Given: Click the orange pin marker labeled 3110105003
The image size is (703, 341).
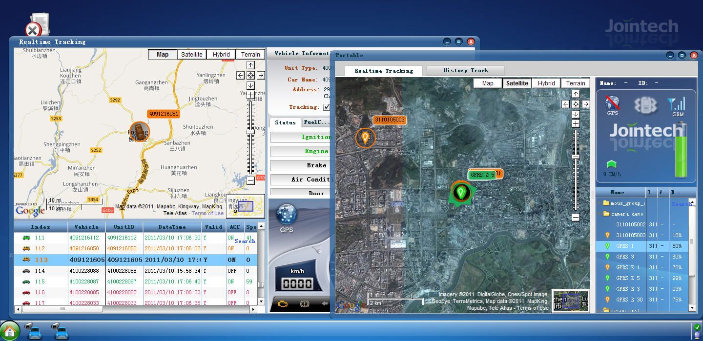Looking at the screenshot, I should coord(365,138).
